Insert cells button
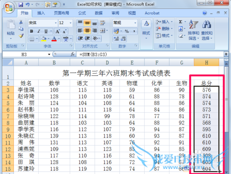 click(164, 22)
